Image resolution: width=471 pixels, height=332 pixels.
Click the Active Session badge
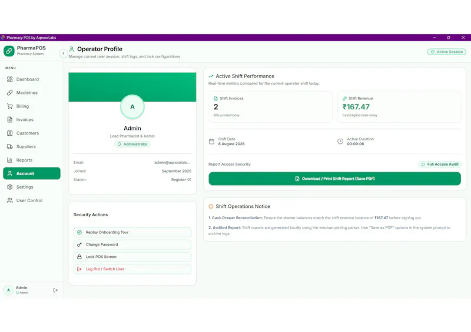click(447, 52)
